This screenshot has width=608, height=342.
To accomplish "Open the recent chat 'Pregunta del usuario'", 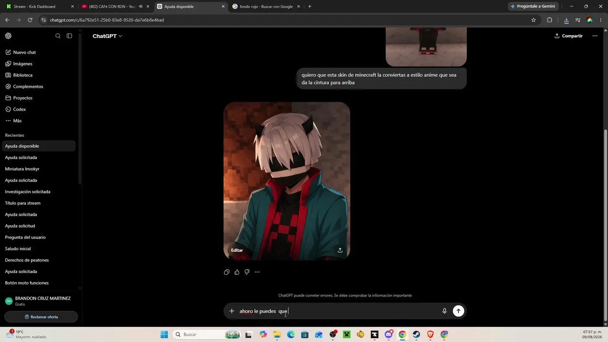I will pyautogui.click(x=39, y=237).
